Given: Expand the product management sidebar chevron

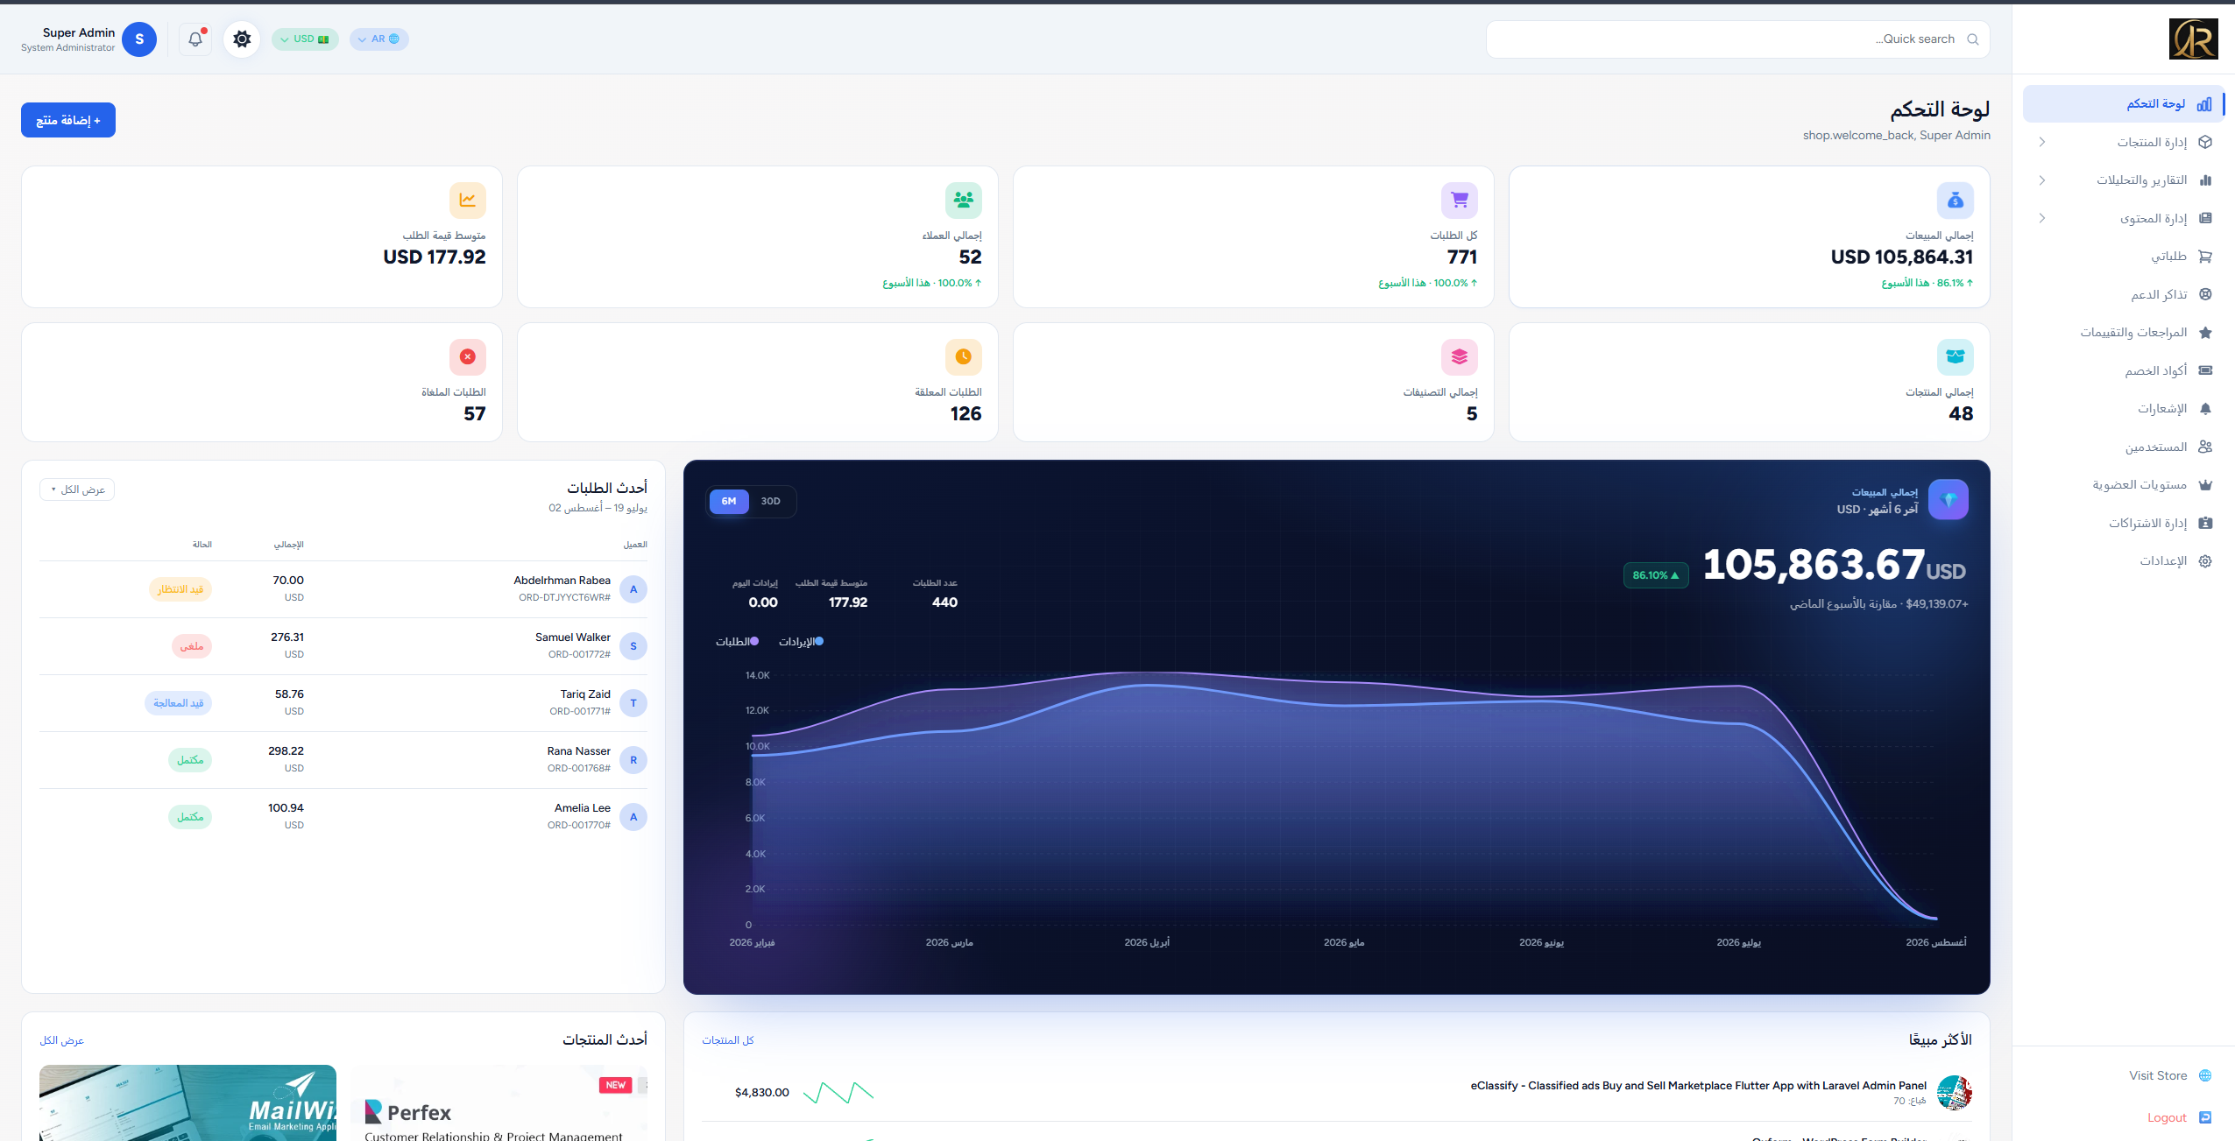Looking at the screenshot, I should 2042,142.
